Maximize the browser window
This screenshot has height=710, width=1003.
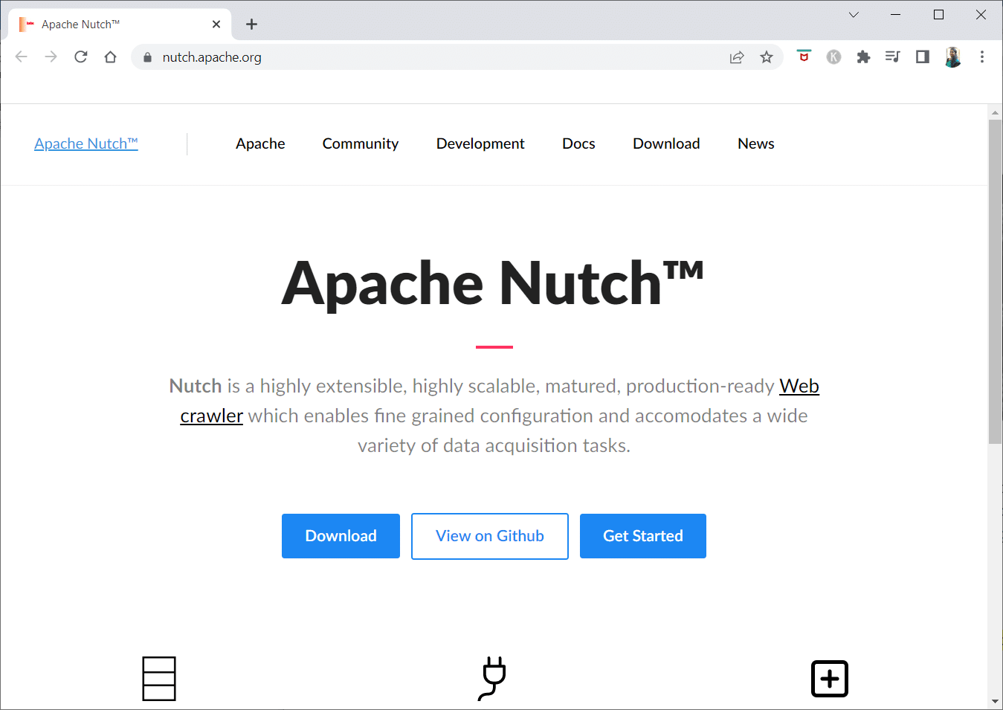pos(938,15)
